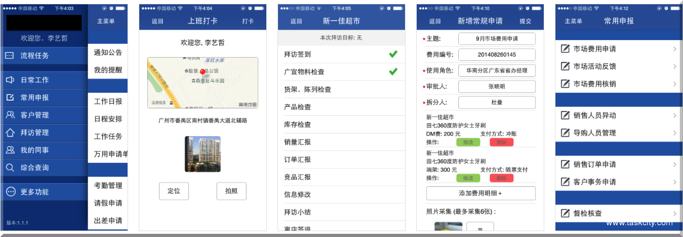This screenshot has height=237, width=683.
Task: Open 更多功能 ellipsis icon
Action: (x=10, y=192)
